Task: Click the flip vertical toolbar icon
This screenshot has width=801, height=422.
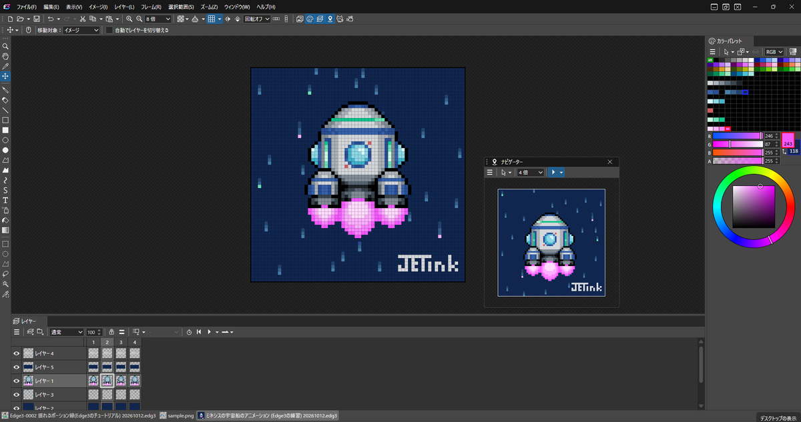Action: (238, 19)
